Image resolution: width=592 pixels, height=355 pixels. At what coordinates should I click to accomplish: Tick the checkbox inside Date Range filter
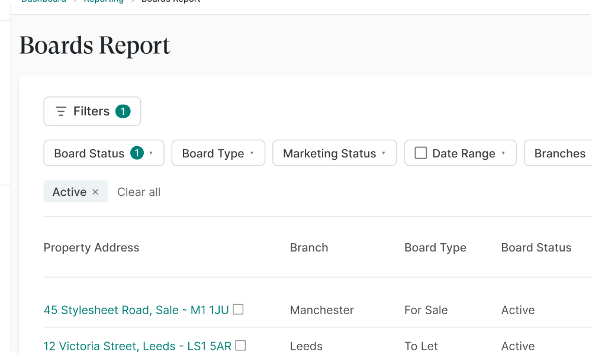(420, 153)
